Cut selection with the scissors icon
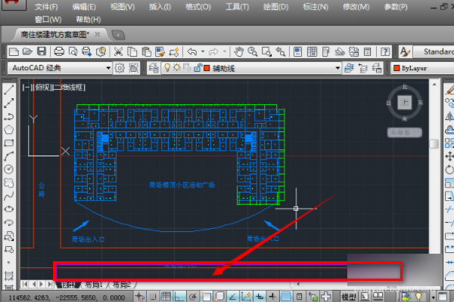This screenshot has width=454, height=302. click(118, 52)
